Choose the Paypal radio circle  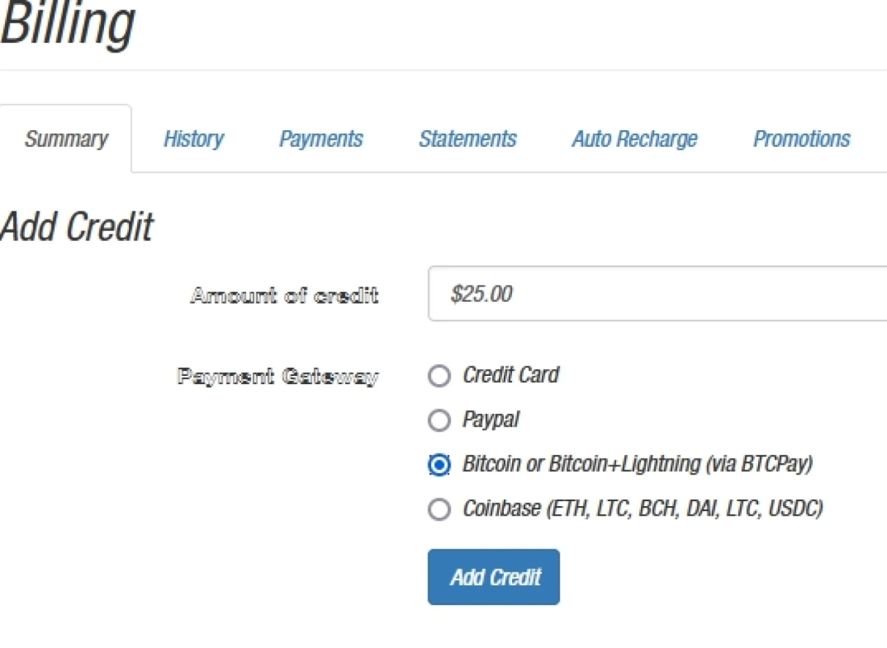pos(439,420)
